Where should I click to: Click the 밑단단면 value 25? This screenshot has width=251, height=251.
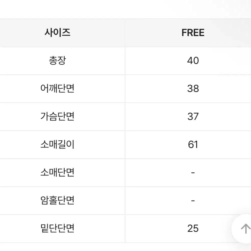click(193, 229)
